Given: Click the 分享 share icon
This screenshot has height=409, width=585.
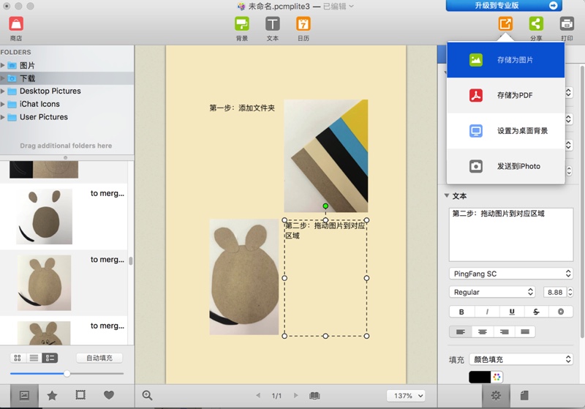Looking at the screenshot, I should pos(536,24).
